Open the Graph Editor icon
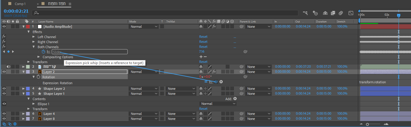 (351, 13)
